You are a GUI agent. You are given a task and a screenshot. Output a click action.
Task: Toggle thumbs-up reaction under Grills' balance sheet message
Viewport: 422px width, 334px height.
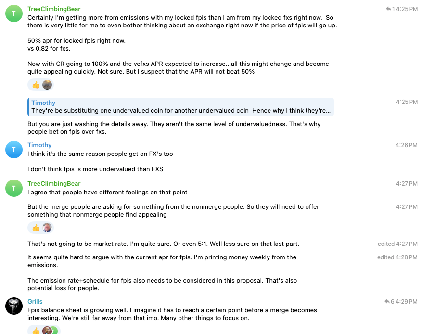pyautogui.click(x=36, y=330)
